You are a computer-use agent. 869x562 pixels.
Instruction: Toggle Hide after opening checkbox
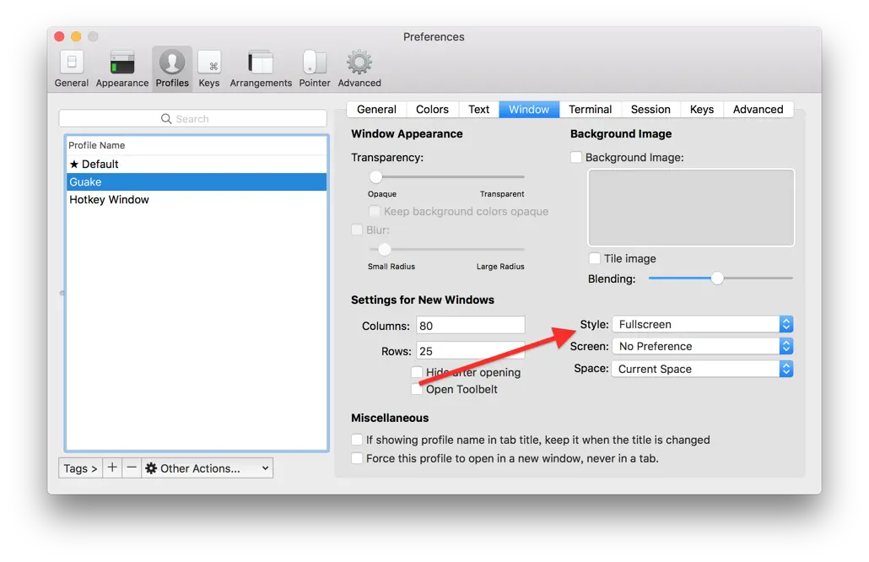pos(417,372)
